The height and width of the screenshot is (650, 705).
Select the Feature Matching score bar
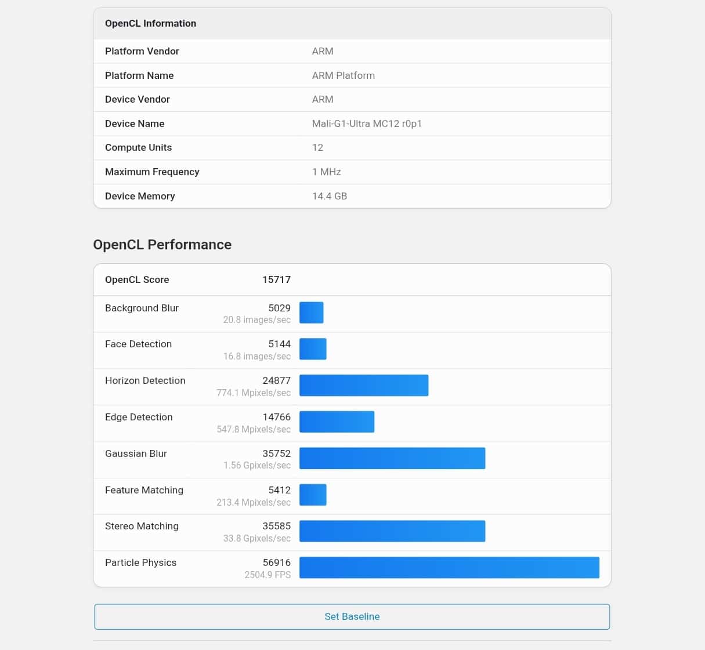point(313,495)
